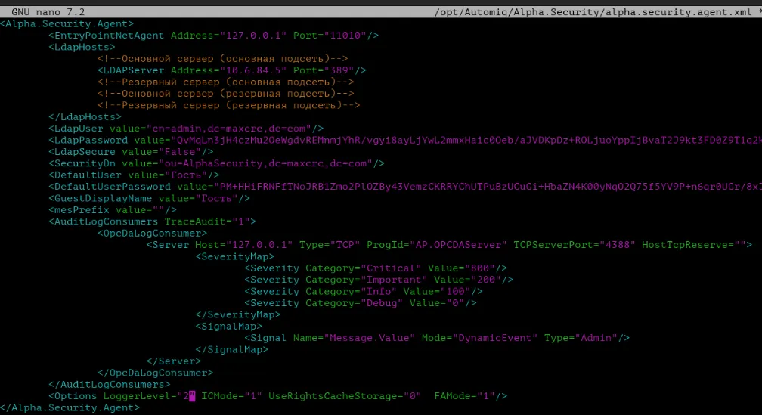This screenshot has height=415, width=762.
Task: Click the closing </Server> tag
Action: click(174, 362)
